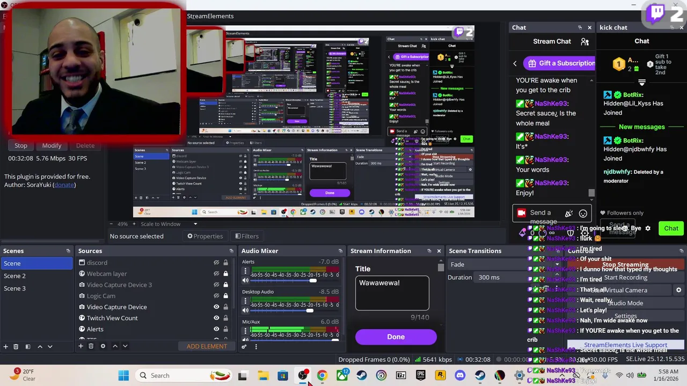Open Google Chrome from the taskbar
This screenshot has width=687, height=386.
[x=322, y=375]
